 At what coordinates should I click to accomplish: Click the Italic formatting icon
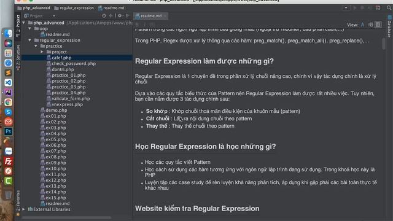(x=145, y=25)
